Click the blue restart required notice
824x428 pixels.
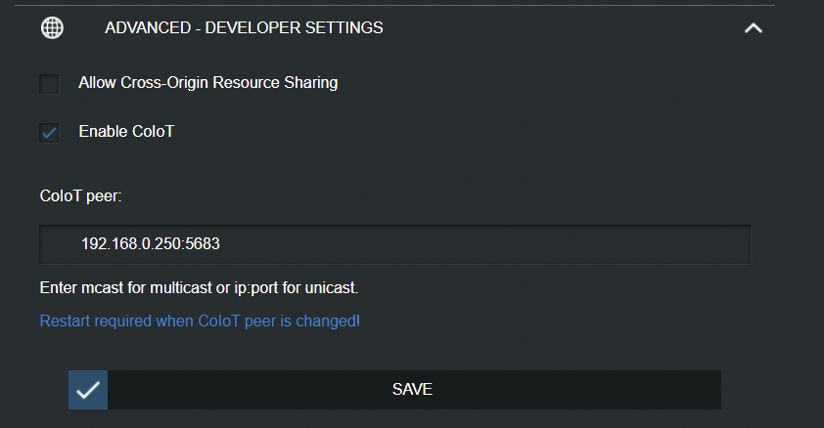pos(200,321)
